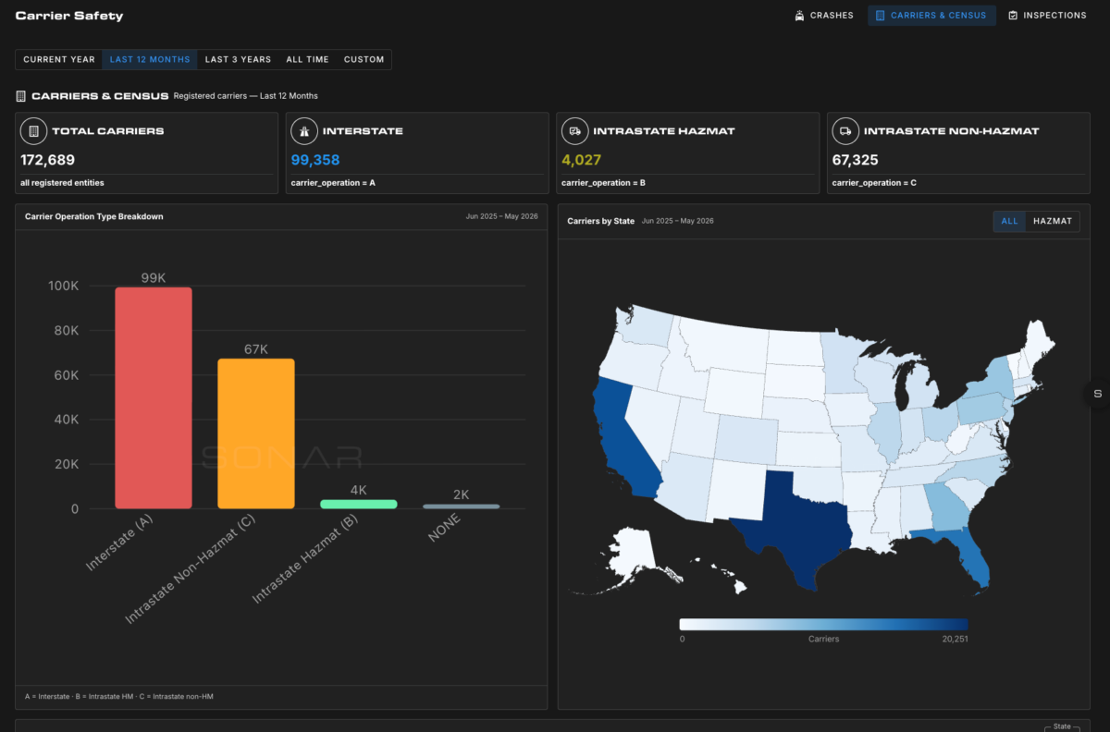The image size is (1110, 732).
Task: Click the Inspections clipboard icon
Action: coord(1013,16)
